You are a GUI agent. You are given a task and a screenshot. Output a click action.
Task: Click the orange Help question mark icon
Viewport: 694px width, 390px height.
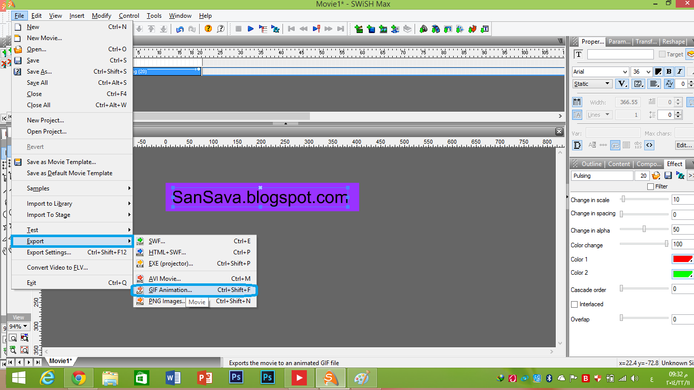[208, 29]
